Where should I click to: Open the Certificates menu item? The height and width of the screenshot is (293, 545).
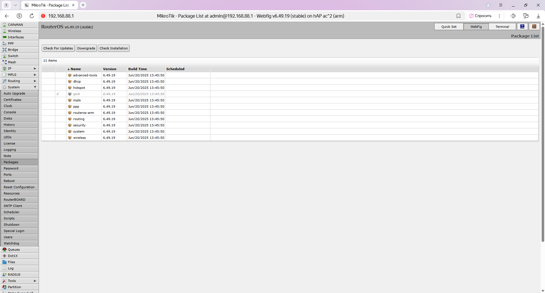pos(19,100)
